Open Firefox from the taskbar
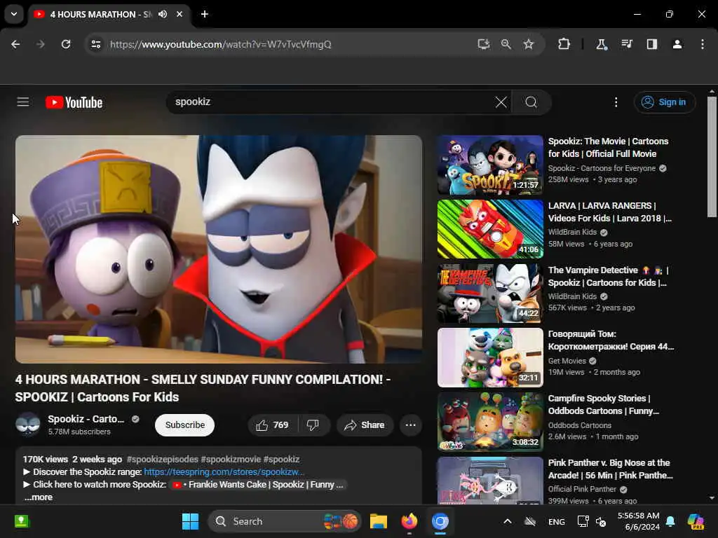This screenshot has height=538, width=718. point(409,521)
